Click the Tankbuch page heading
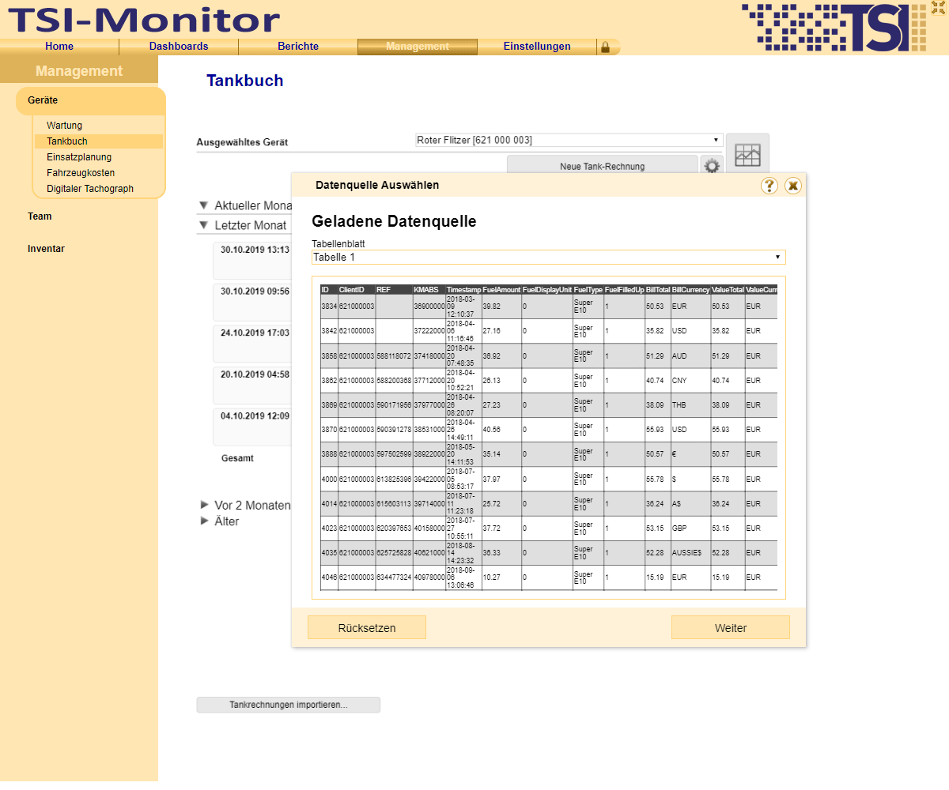Image resolution: width=949 pixels, height=790 pixels. [244, 81]
